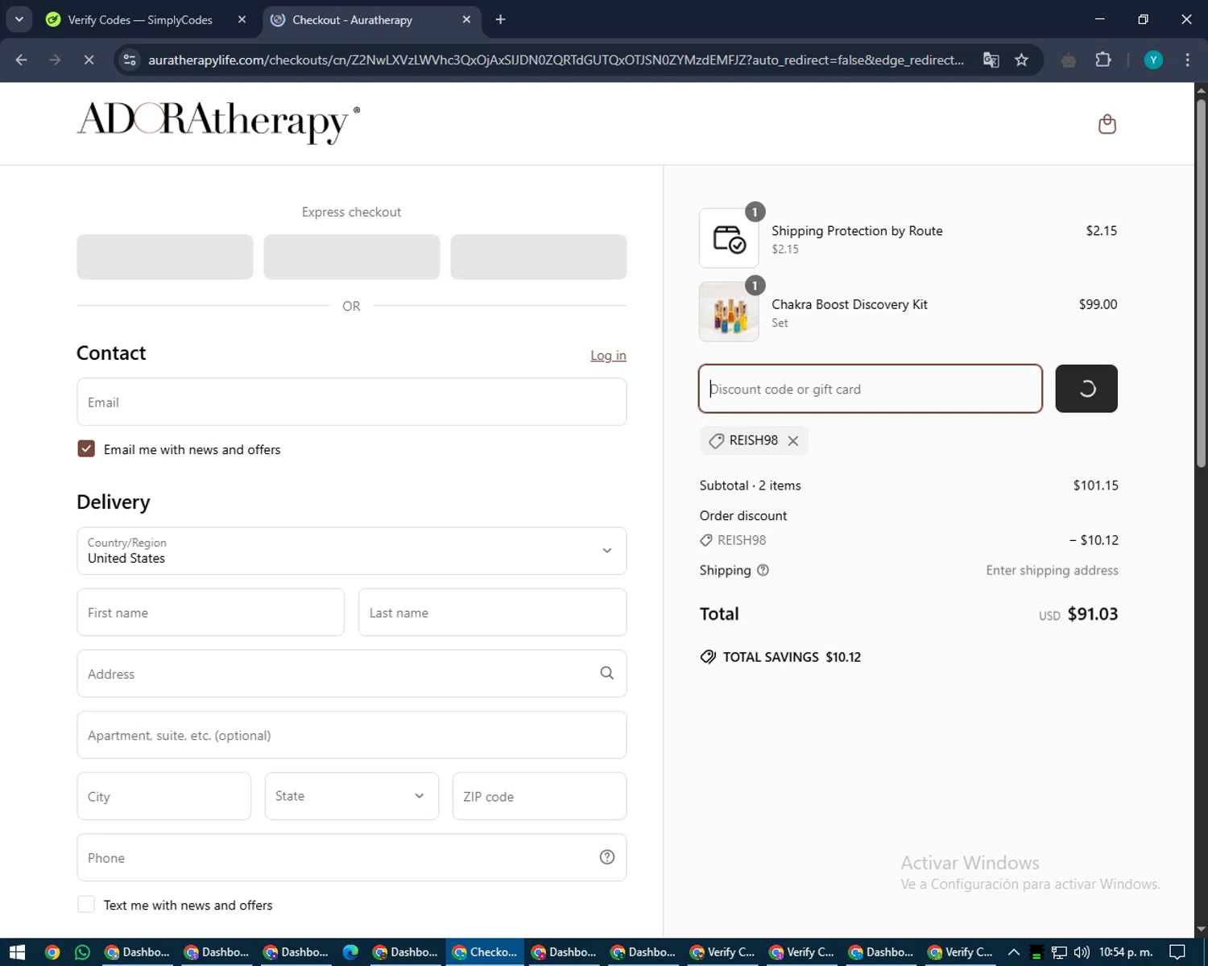The width and height of the screenshot is (1208, 966).
Task: Click the Chakra Boost price $99.00
Action: click(1098, 304)
